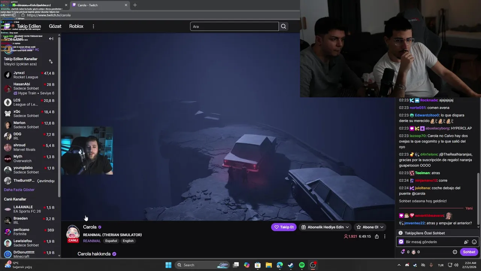Viewport: 481px width, 271px height.
Task: Launch Microsoft Store from taskbar
Action: coord(258,265)
